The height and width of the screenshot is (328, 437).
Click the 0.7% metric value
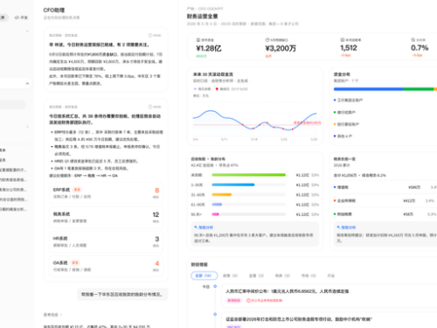tap(420, 48)
